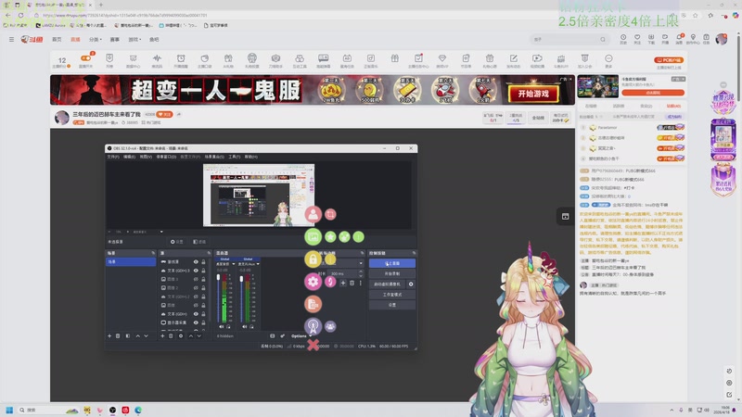Show the hidden 图像 2 source
Screen dimensions: 742x417
point(196,288)
